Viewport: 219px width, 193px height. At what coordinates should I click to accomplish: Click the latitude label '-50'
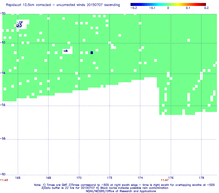3,13
